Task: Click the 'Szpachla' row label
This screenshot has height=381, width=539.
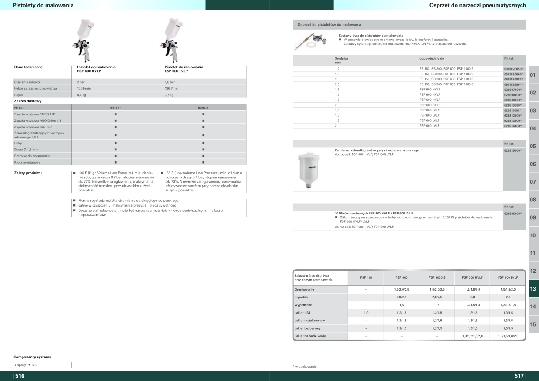Action: click(x=301, y=297)
